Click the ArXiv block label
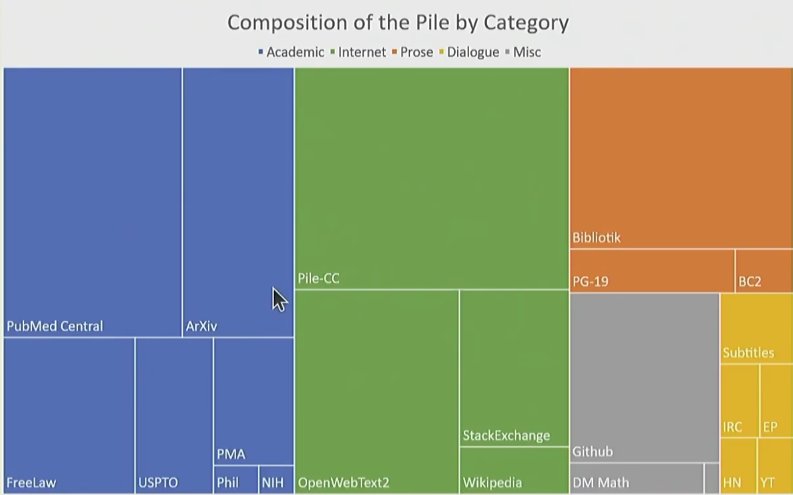 [x=202, y=326]
